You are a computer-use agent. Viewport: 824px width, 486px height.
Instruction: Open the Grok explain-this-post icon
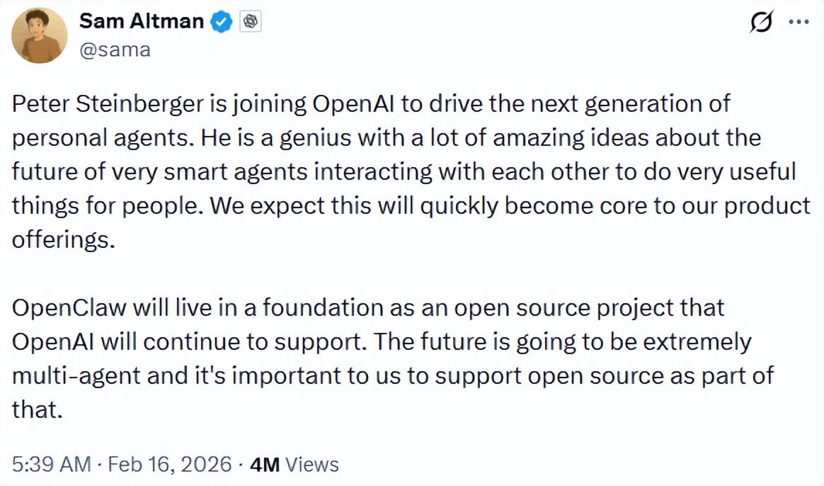click(762, 22)
